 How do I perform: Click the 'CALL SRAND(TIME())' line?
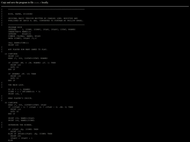pyautogui.click(x=18, y=43)
